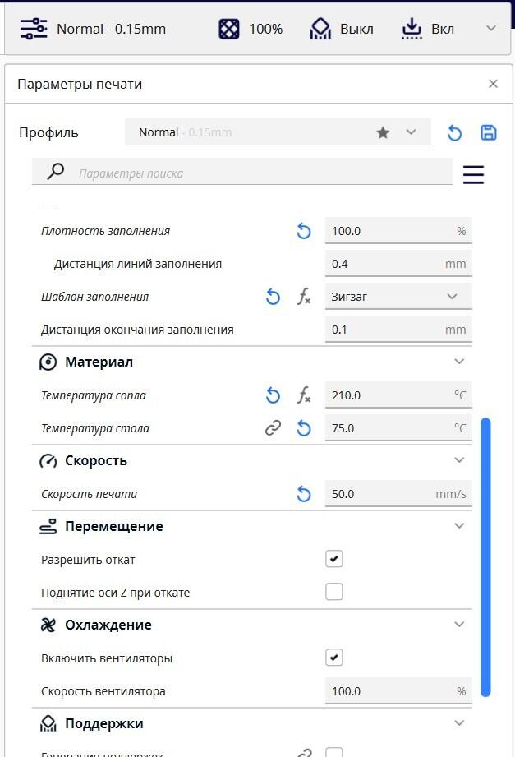Click the link icon for Температура стола
Image resolution: width=515 pixels, height=757 pixels.
click(273, 427)
